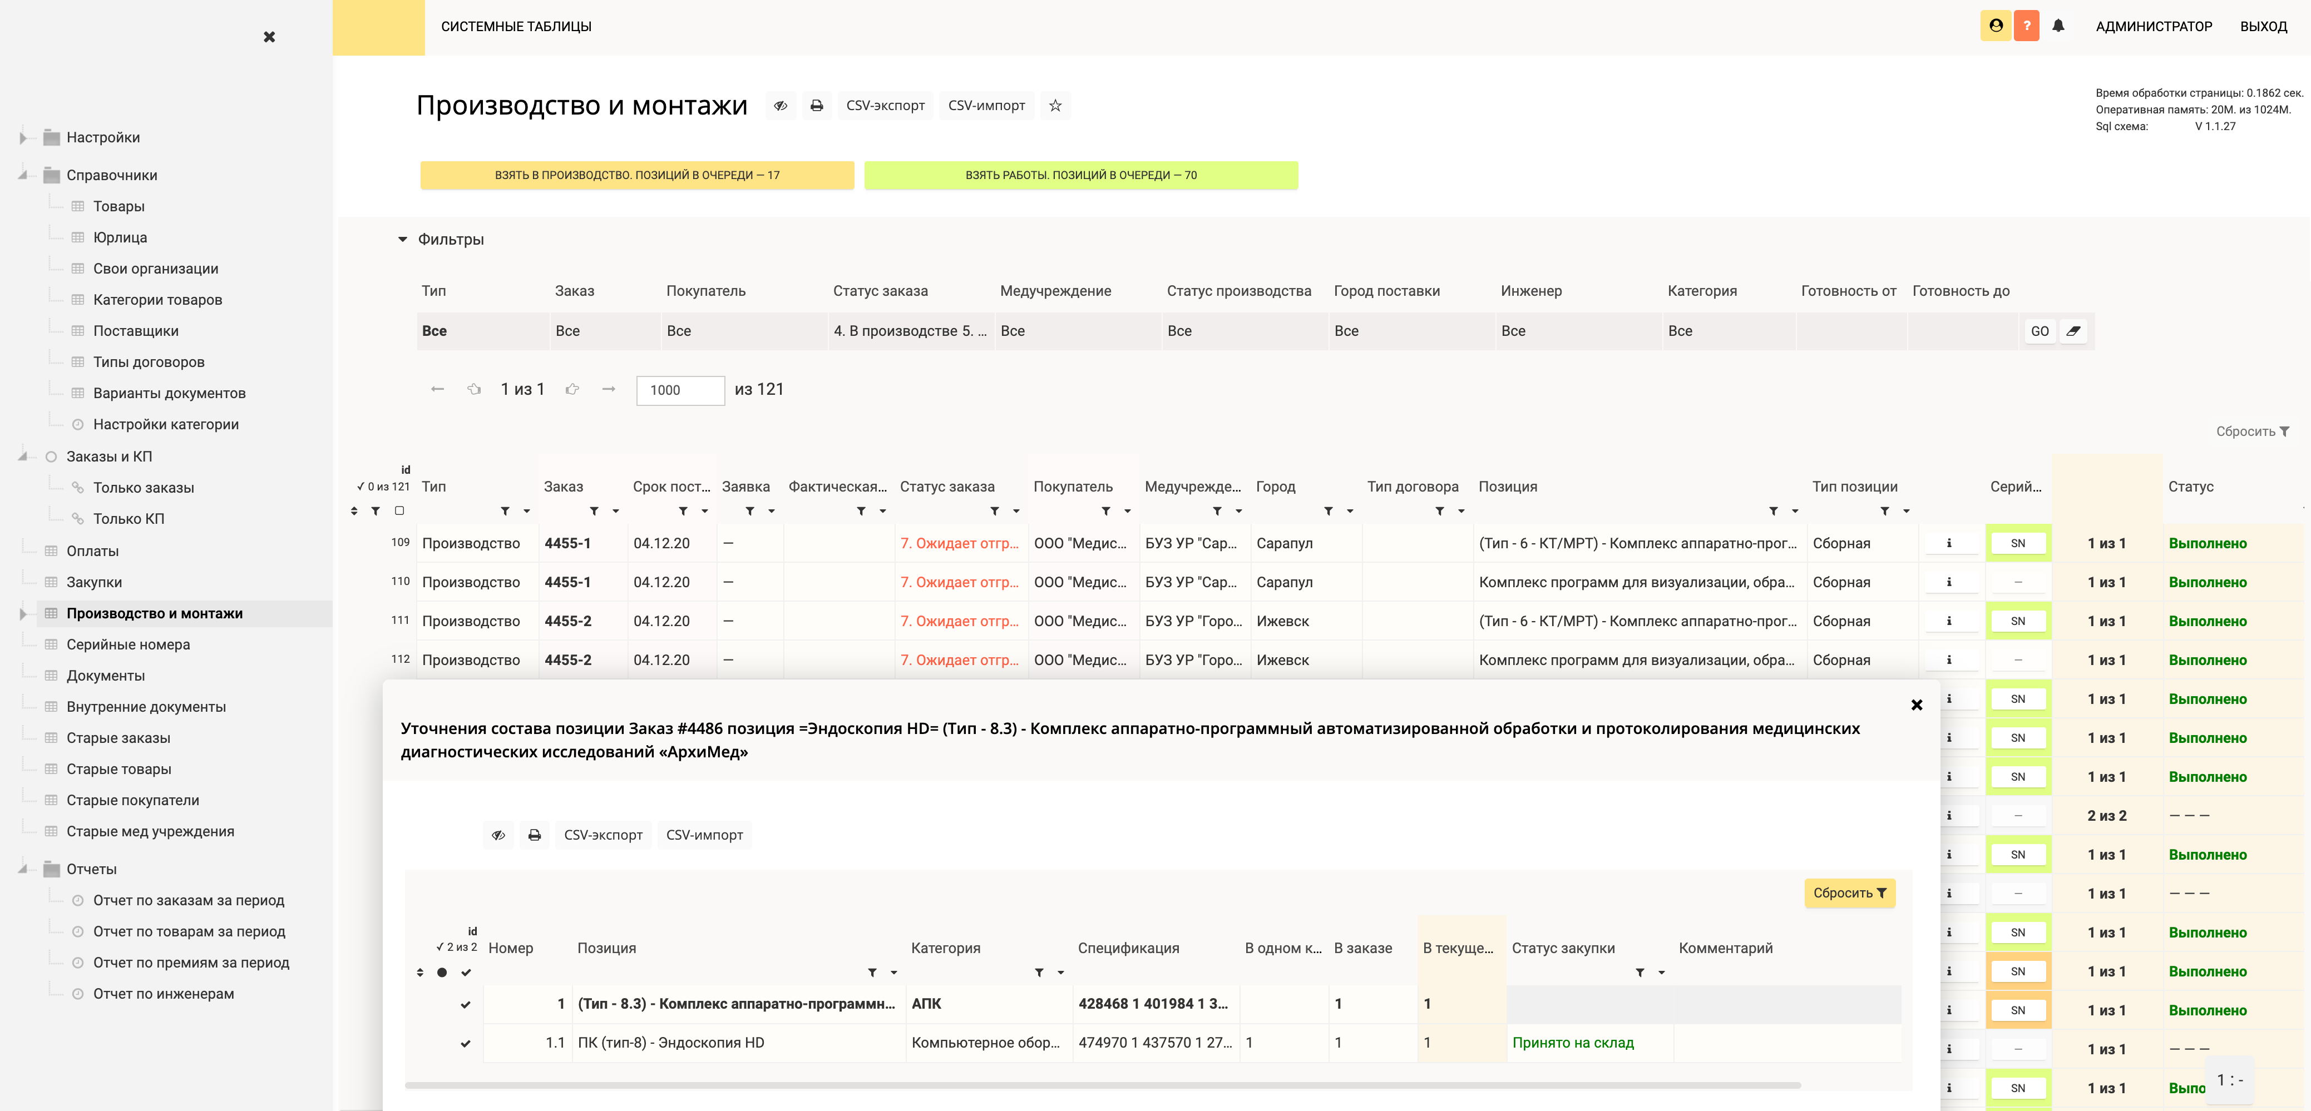Click Взять в производство yellow button

click(x=637, y=175)
